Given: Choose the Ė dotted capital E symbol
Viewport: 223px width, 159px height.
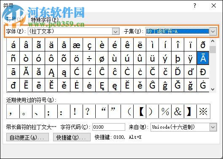Looking at the screenshot, I should 77,85.
